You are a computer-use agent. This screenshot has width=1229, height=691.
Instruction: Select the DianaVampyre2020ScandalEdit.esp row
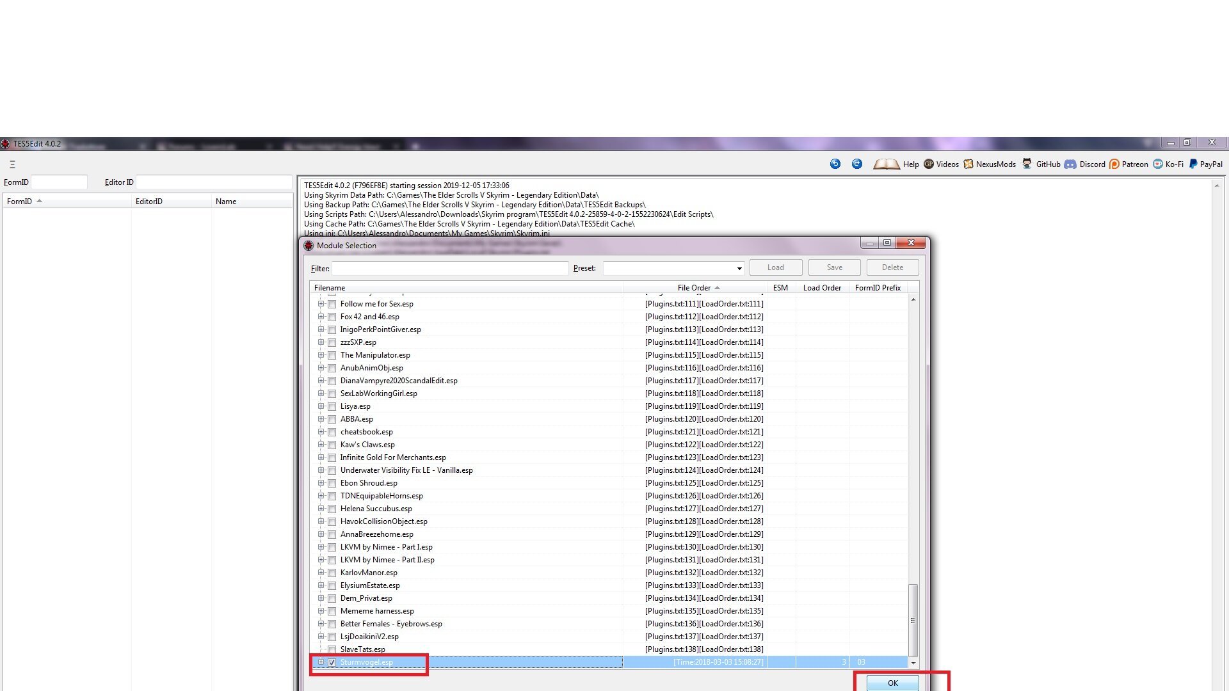click(609, 381)
